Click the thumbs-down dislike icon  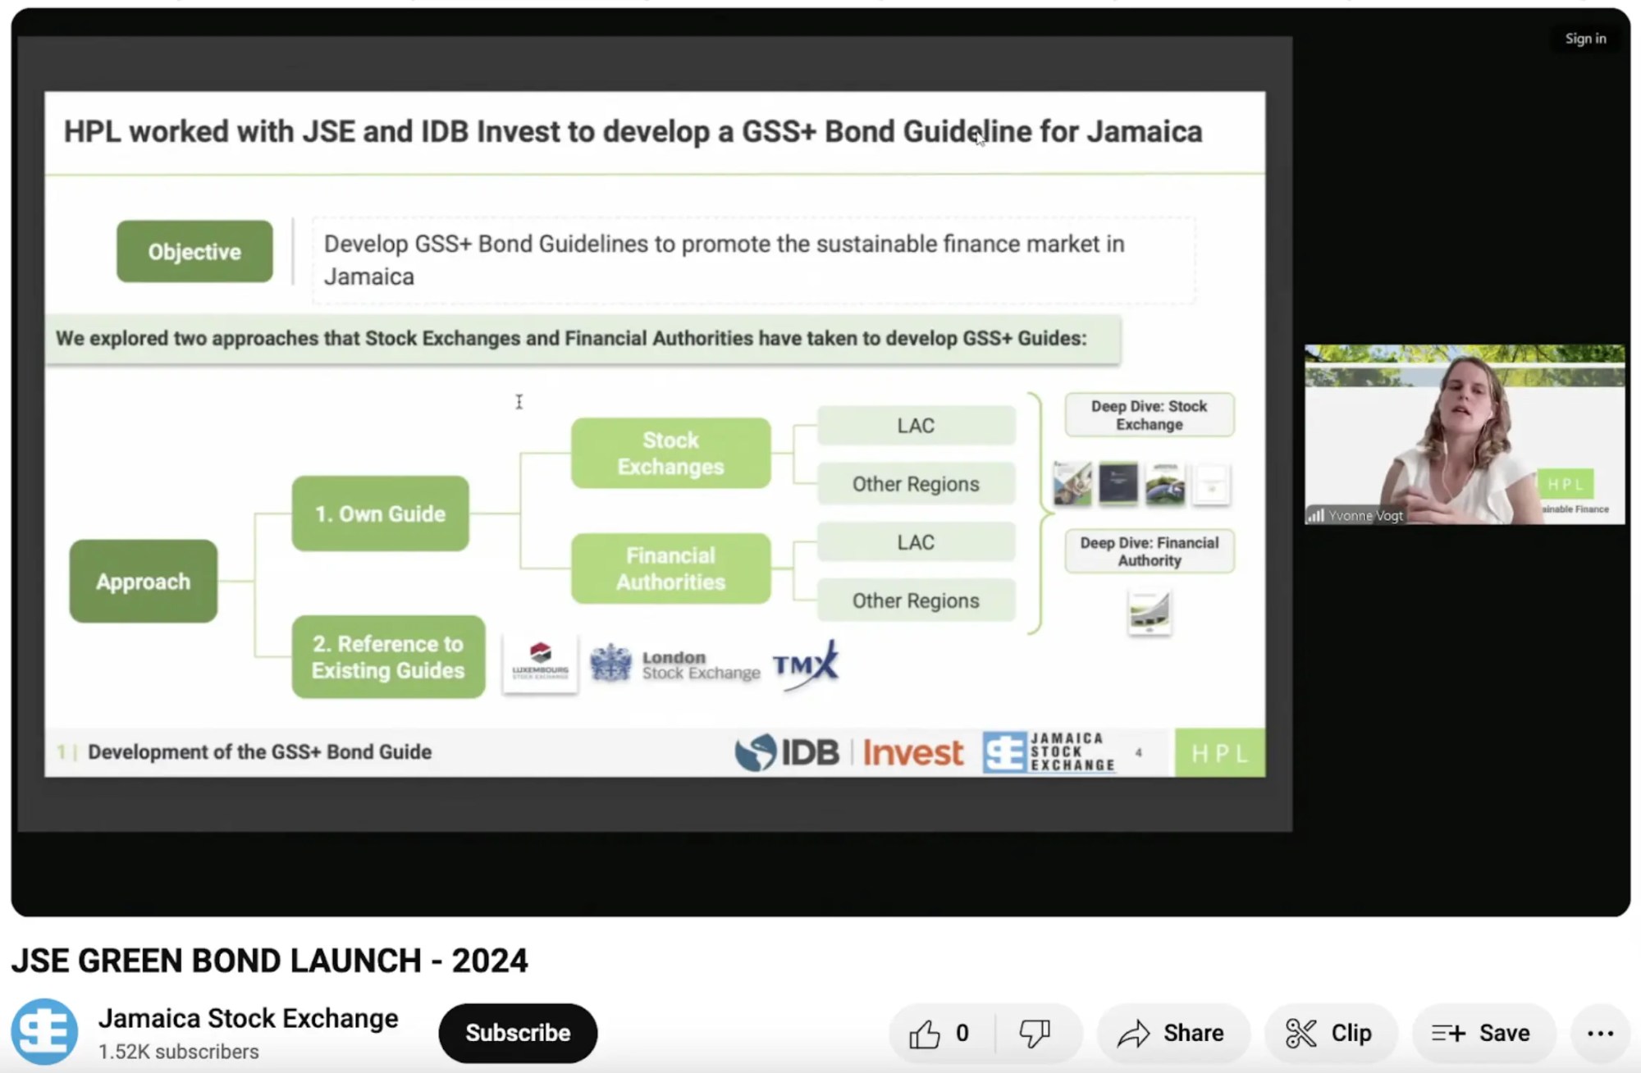click(1035, 1034)
